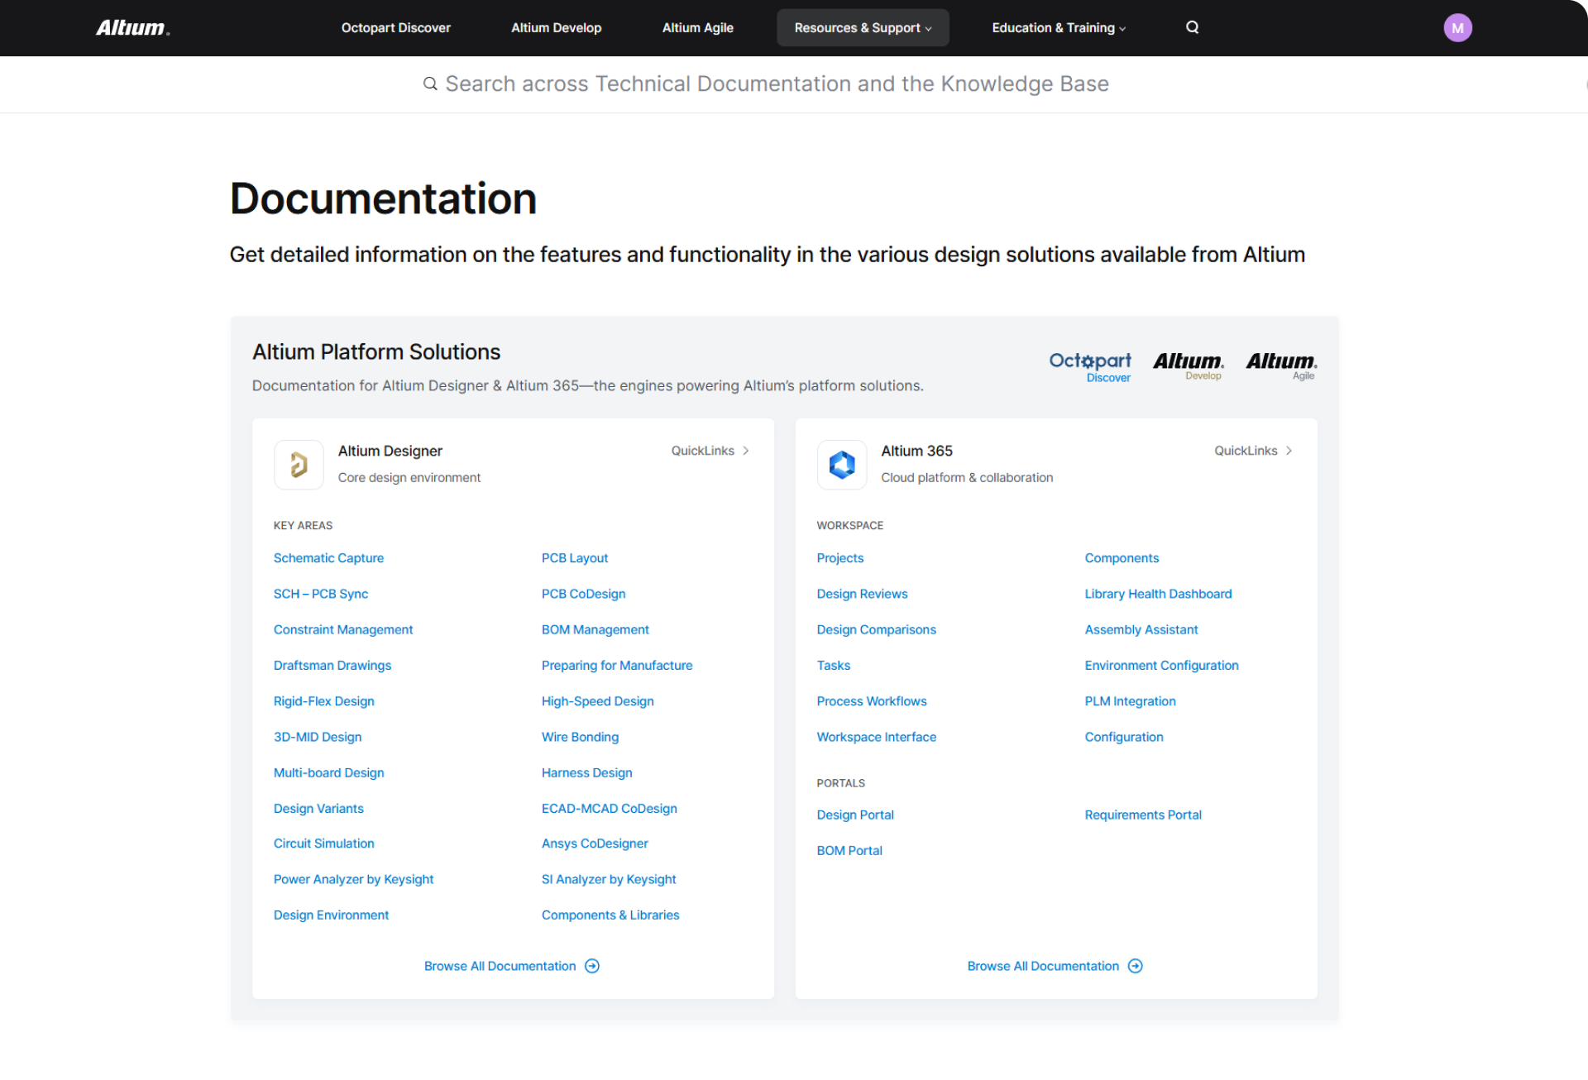Expand Education & Training menu

point(1059,28)
